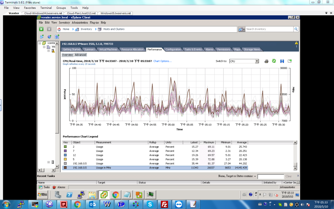The width and height of the screenshot is (334, 209).
Task: Close the Recent Tasks panel
Action: [x=298, y=176]
